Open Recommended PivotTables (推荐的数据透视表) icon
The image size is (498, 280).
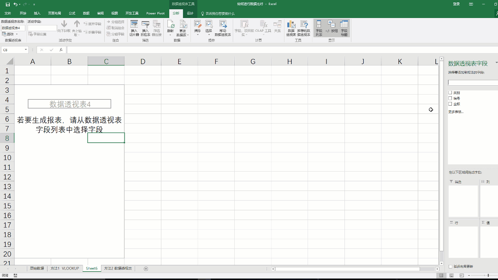[x=303, y=27]
